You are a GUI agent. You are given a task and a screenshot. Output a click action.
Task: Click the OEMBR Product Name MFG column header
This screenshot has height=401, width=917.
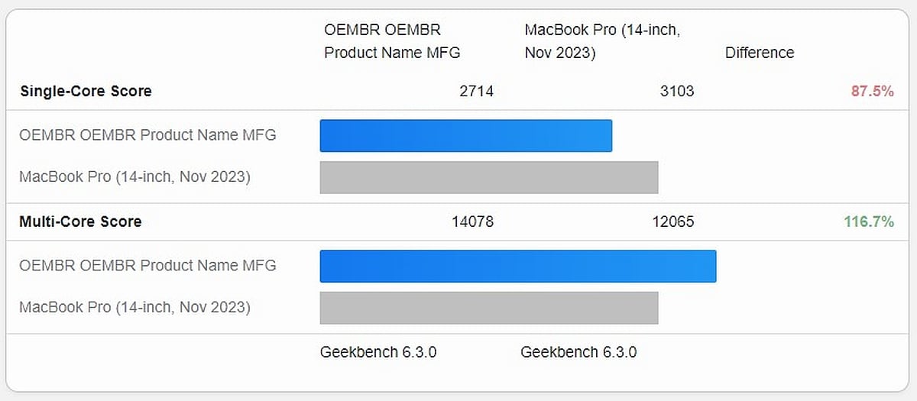392,41
